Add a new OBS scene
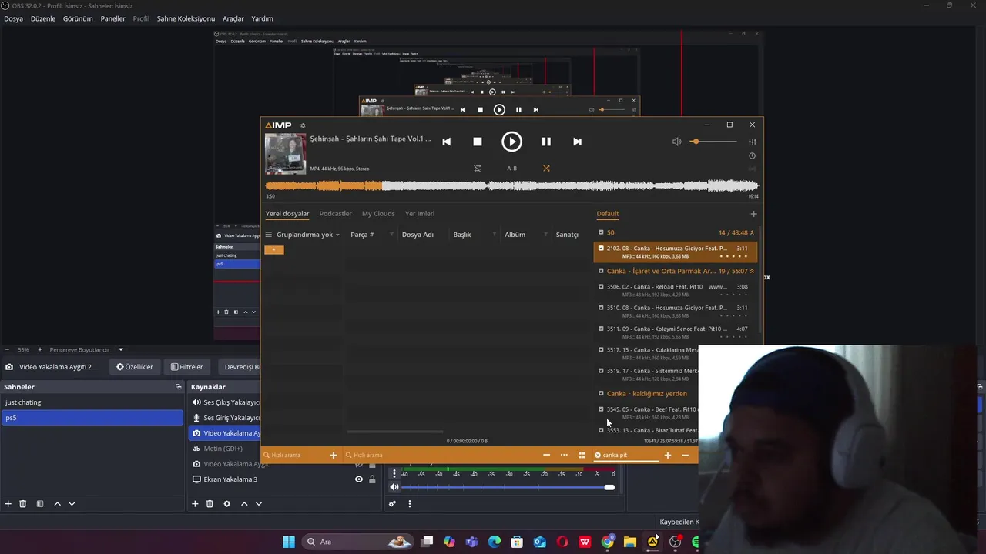The height and width of the screenshot is (554, 986). pos(8,504)
